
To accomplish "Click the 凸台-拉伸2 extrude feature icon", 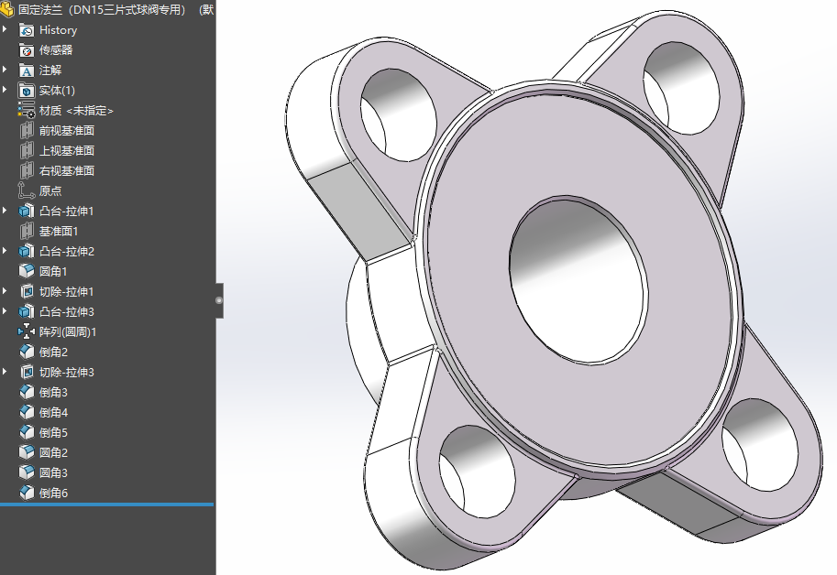I will [x=27, y=252].
